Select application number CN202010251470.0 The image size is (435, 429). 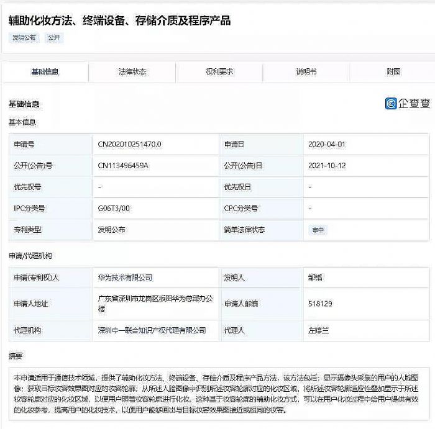[129, 145]
